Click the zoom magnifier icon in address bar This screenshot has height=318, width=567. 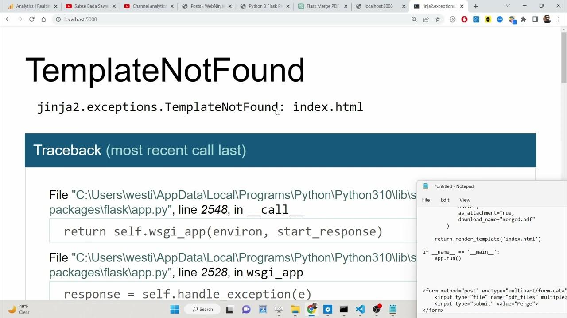(414, 19)
